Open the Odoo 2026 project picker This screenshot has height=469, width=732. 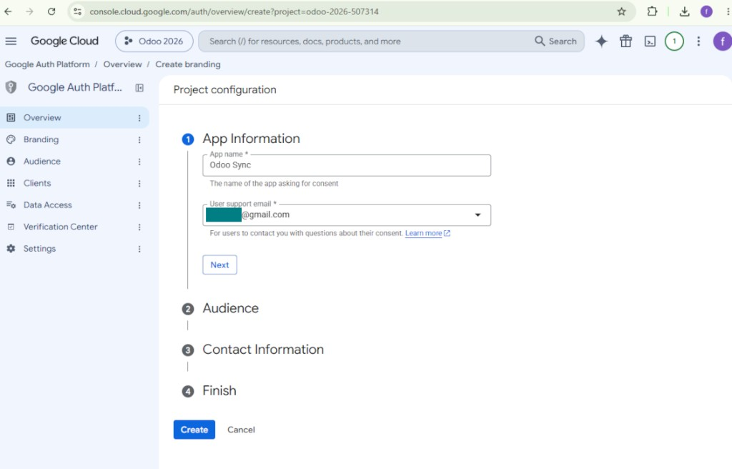[154, 41]
